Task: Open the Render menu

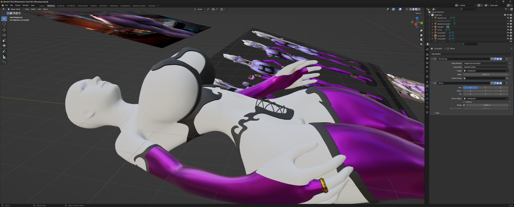Action: point(18,5)
